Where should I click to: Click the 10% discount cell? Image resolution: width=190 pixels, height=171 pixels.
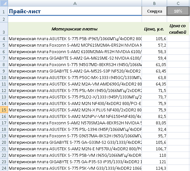[178, 11]
